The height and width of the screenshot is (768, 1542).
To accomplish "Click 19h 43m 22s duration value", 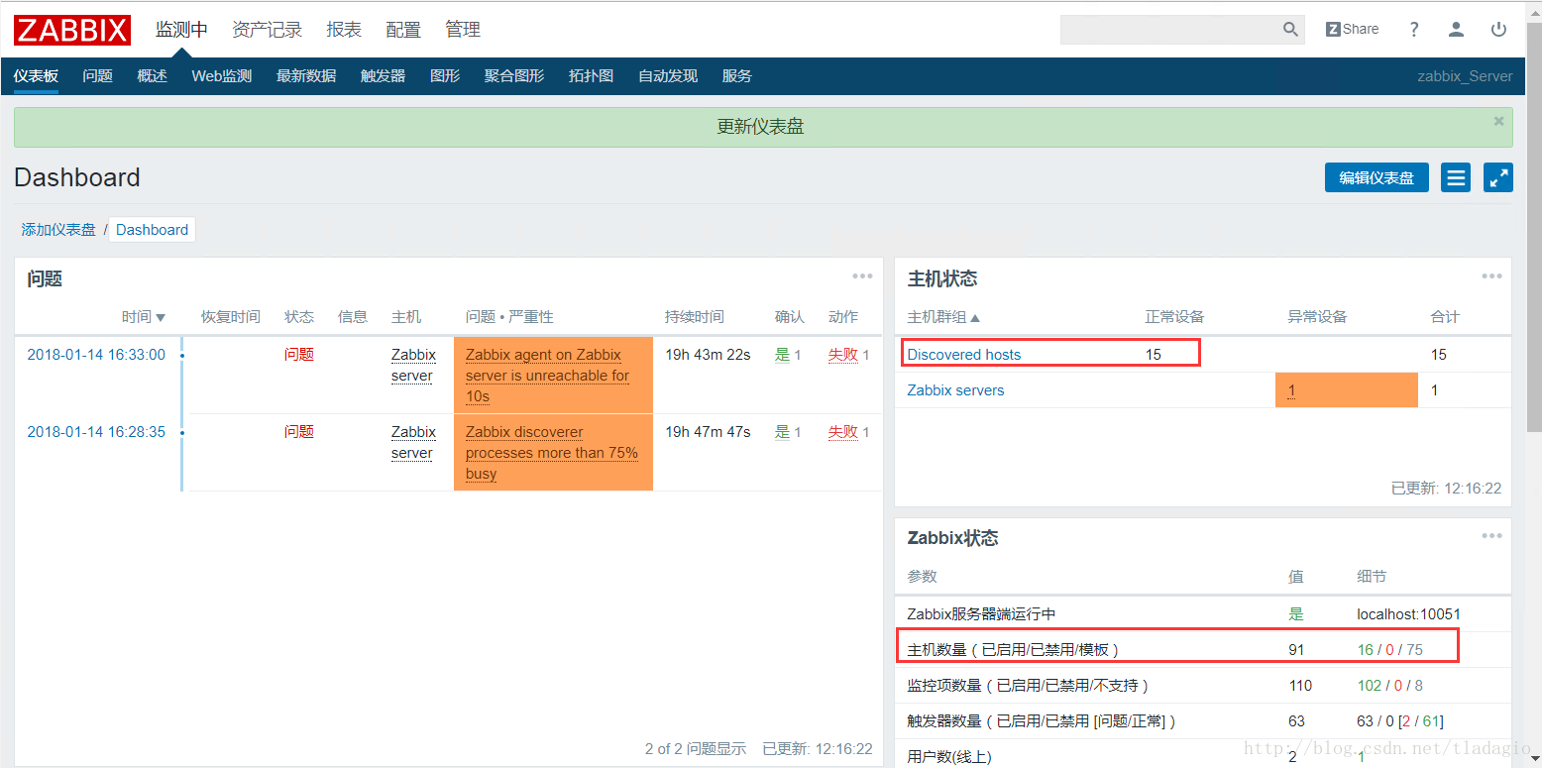I will (708, 355).
